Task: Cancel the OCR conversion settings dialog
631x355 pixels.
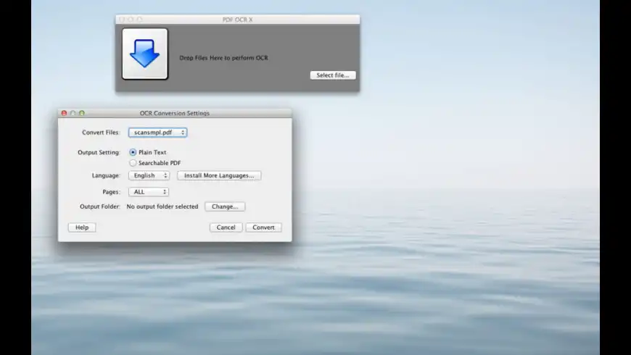Action: point(226,227)
